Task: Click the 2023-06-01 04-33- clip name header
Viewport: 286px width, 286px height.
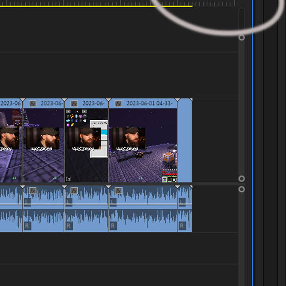Action: 150,103
